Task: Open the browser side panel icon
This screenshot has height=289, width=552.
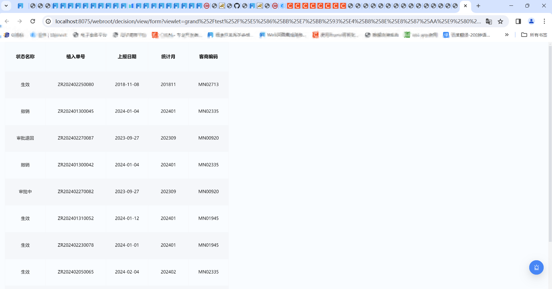Action: pos(518,21)
